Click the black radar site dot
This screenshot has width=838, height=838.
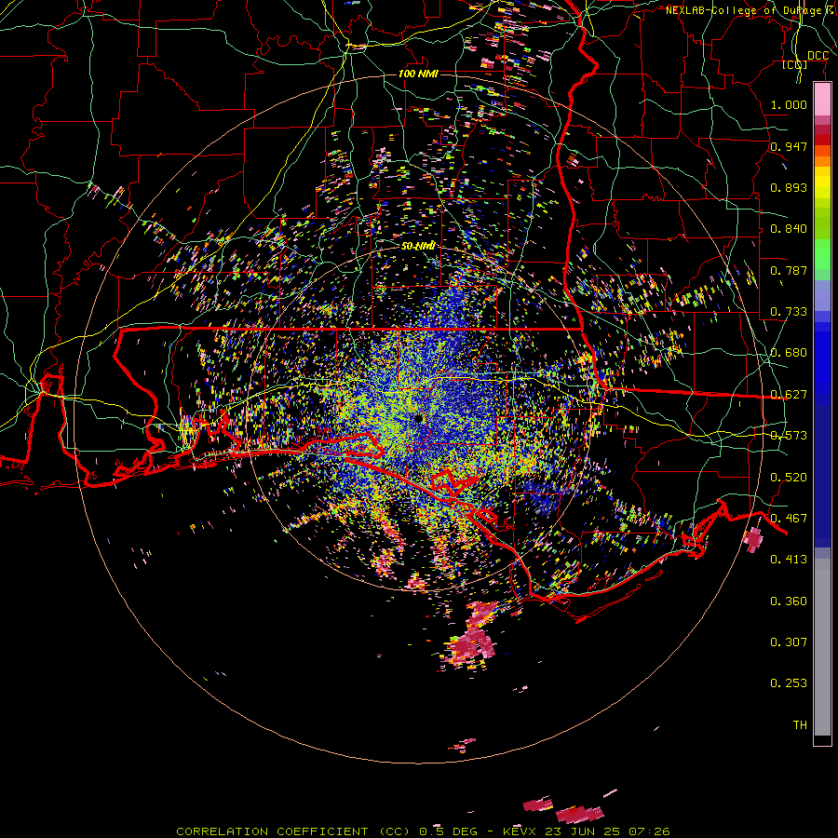coord(419,418)
